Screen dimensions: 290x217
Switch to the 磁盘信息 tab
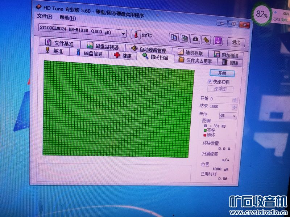(89, 53)
